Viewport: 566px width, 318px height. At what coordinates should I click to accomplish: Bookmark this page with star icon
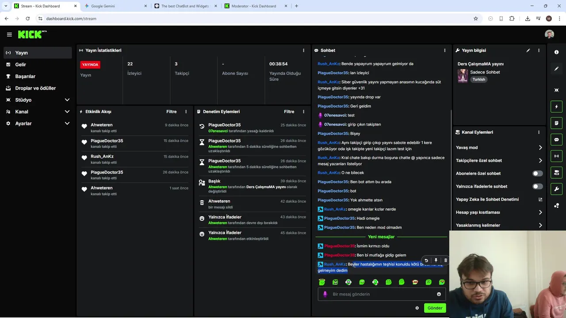(x=476, y=19)
